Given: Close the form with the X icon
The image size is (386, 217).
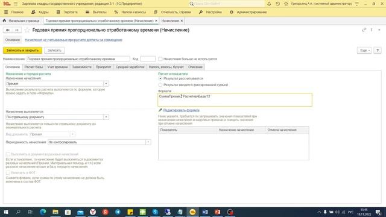Looking at the screenshot, I should [x=379, y=30].
